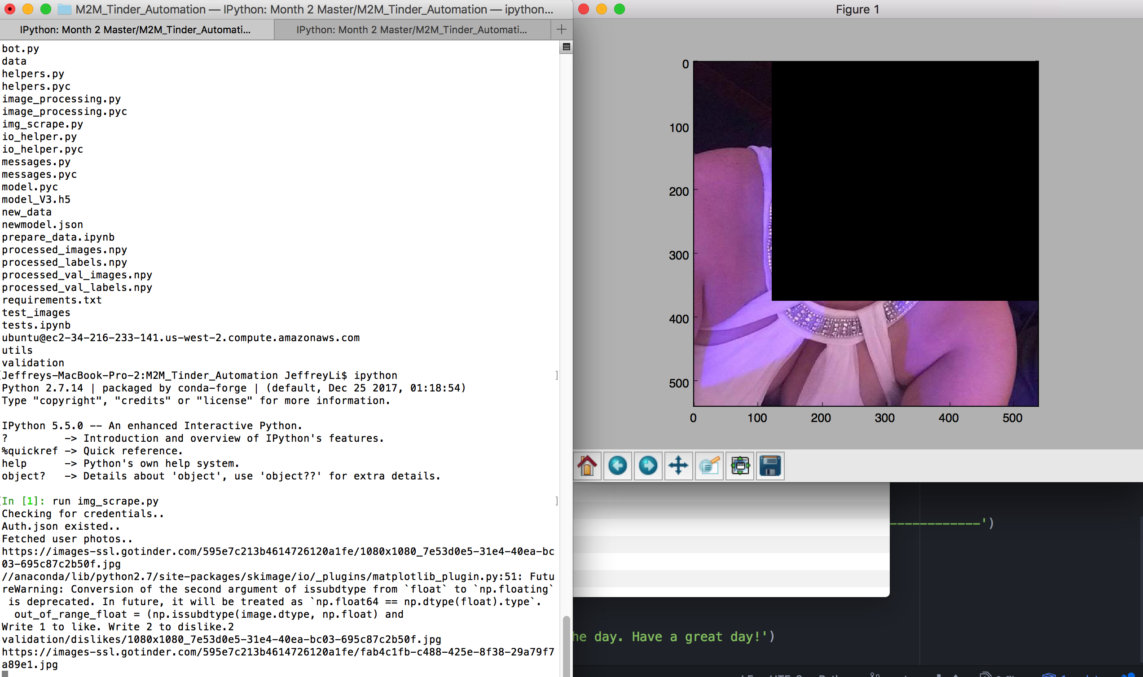
Task: Close the terminal window
Action: [9, 9]
